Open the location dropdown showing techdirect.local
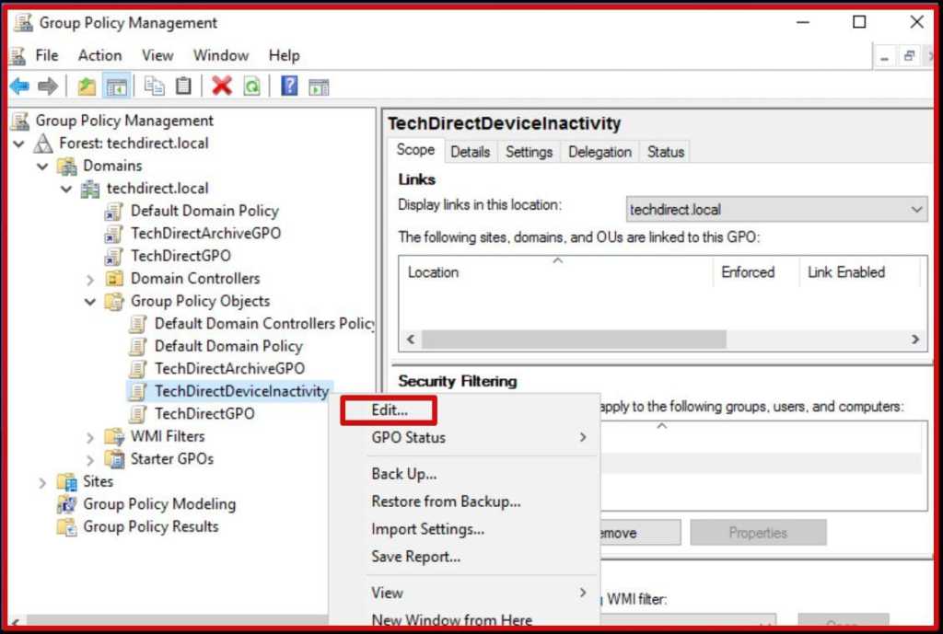 tap(776, 210)
